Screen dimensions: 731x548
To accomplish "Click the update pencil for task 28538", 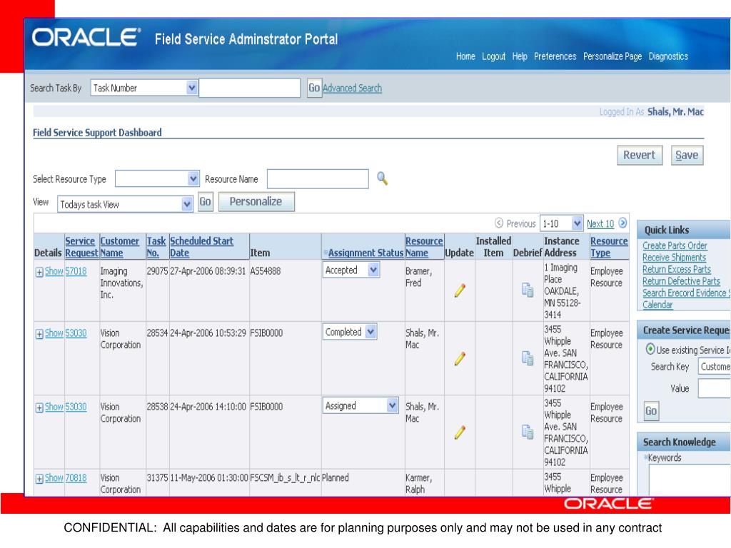I will coord(460,432).
